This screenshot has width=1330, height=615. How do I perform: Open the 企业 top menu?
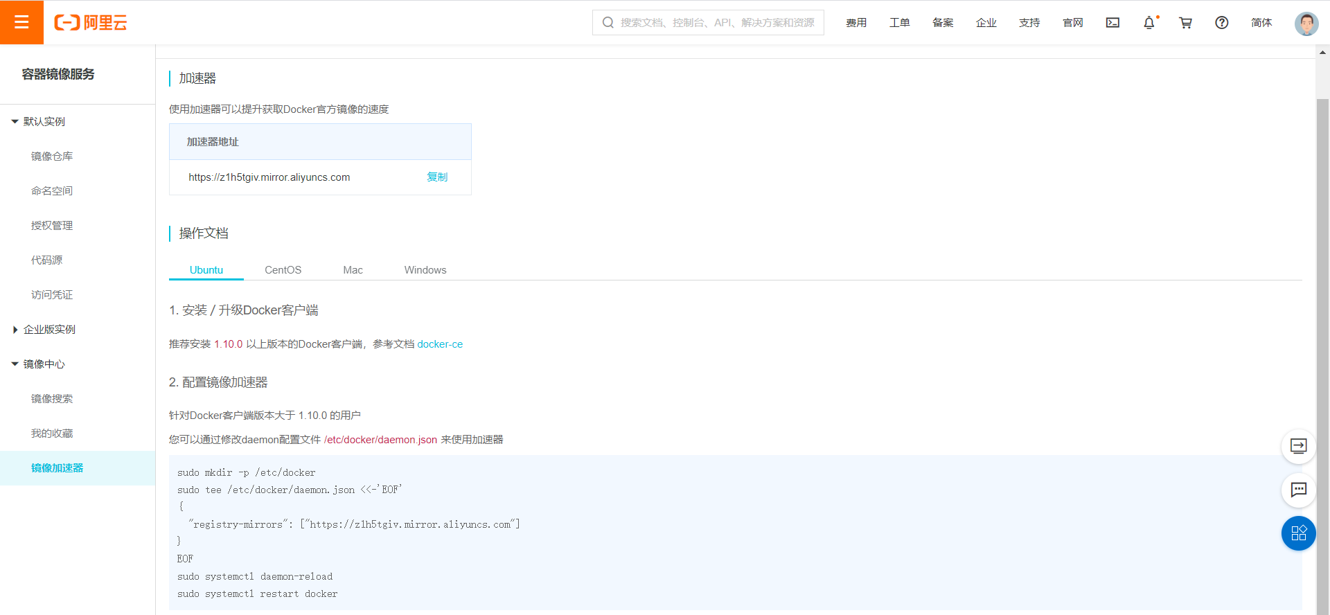coord(986,23)
